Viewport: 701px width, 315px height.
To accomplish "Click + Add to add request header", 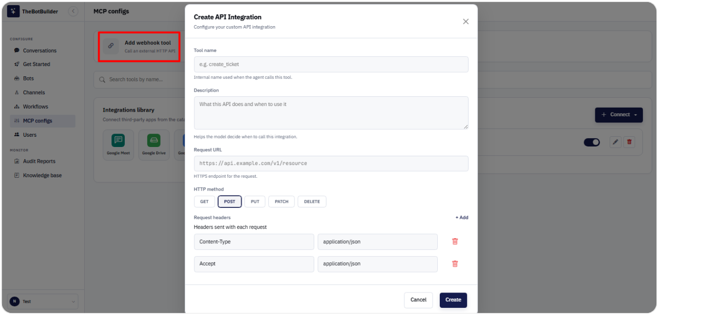I will tap(462, 218).
